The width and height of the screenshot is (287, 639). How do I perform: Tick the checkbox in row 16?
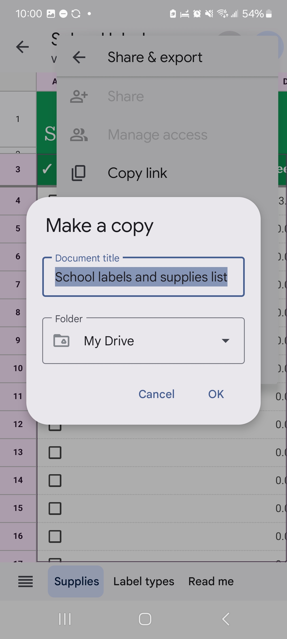[x=55, y=536]
